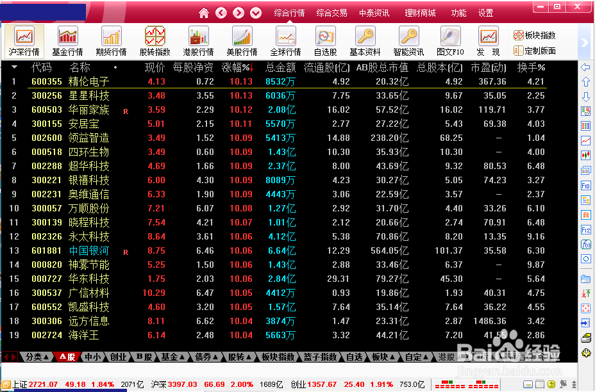Sort by 涨幅% column header
595x392 pixels.
[237, 67]
